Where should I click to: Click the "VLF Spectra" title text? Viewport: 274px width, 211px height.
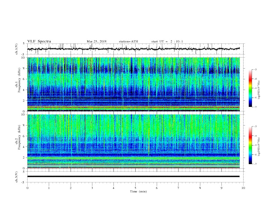coord(39,41)
